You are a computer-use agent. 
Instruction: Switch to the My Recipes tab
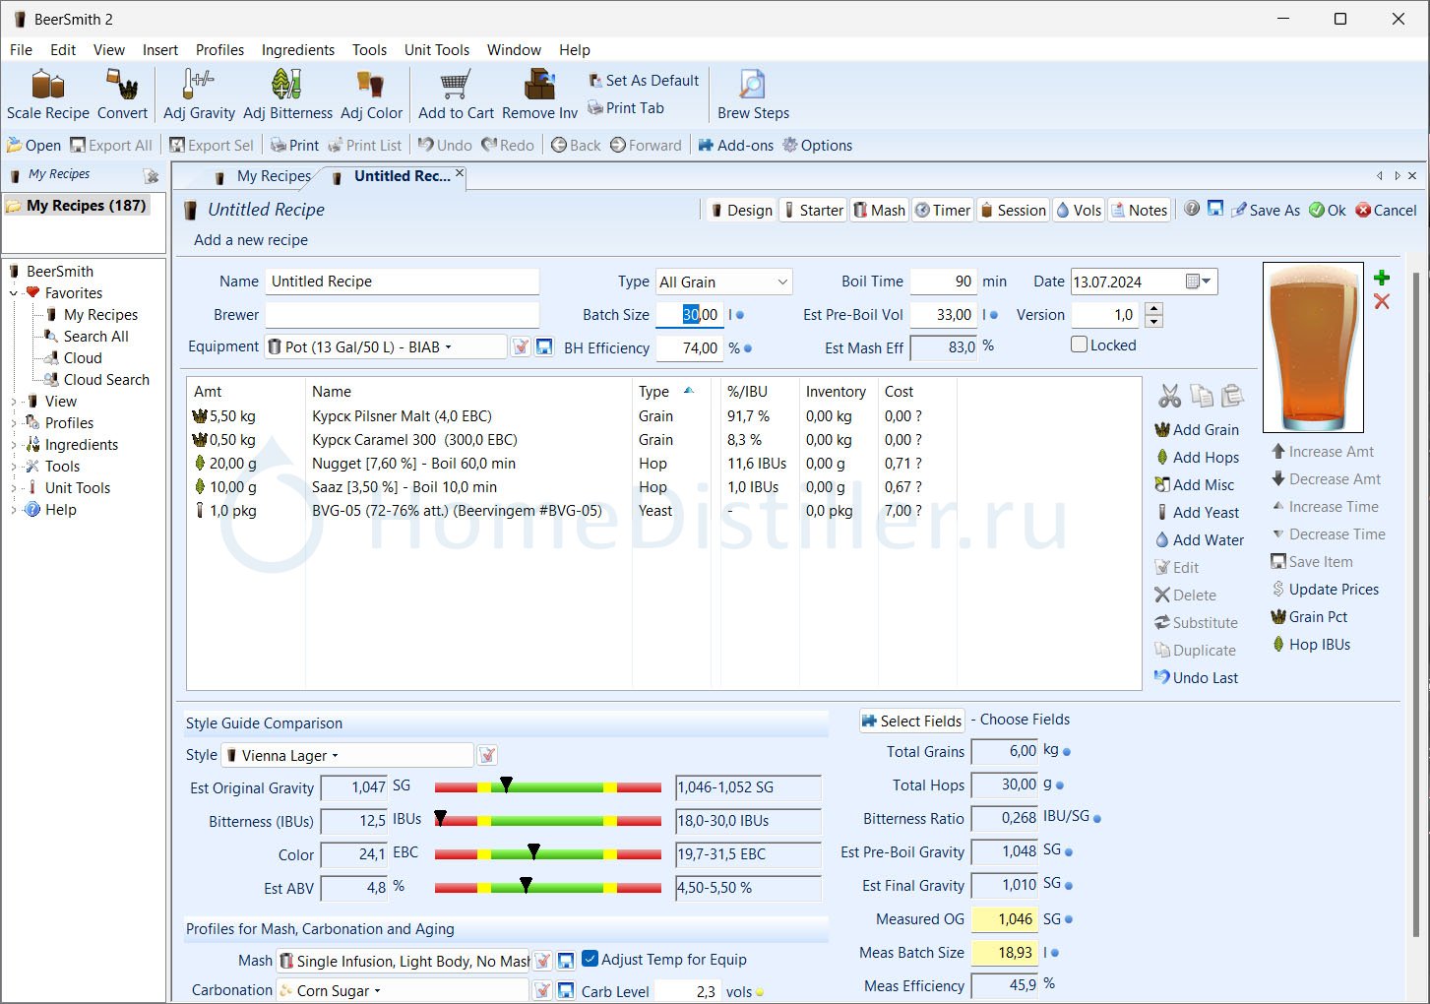(x=263, y=176)
